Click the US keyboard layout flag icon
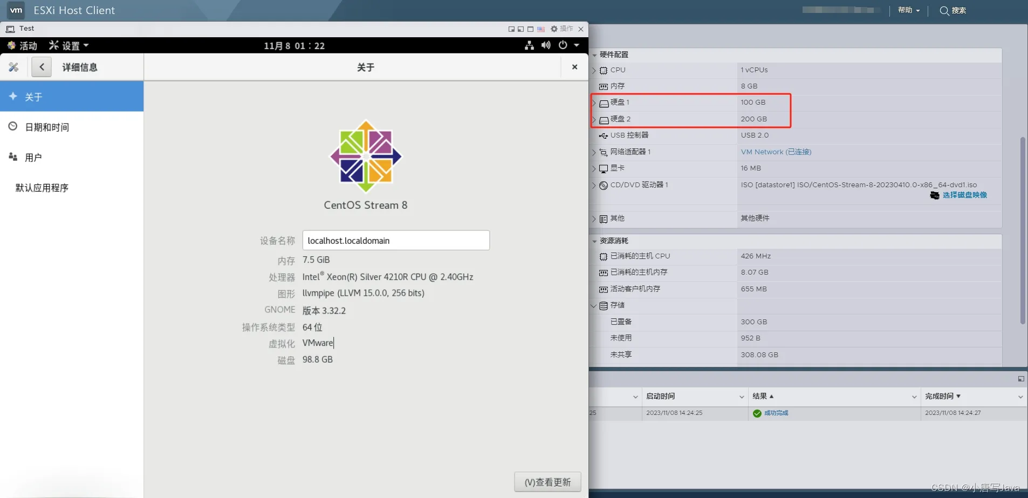 (542, 29)
